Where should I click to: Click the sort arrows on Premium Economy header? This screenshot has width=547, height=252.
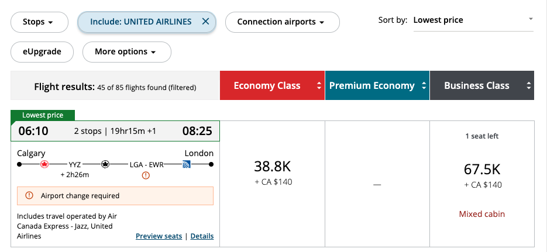[424, 86]
